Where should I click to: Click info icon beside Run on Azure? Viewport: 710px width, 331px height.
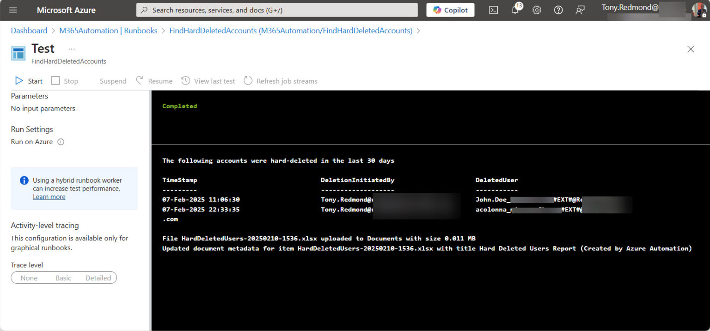tap(61, 142)
